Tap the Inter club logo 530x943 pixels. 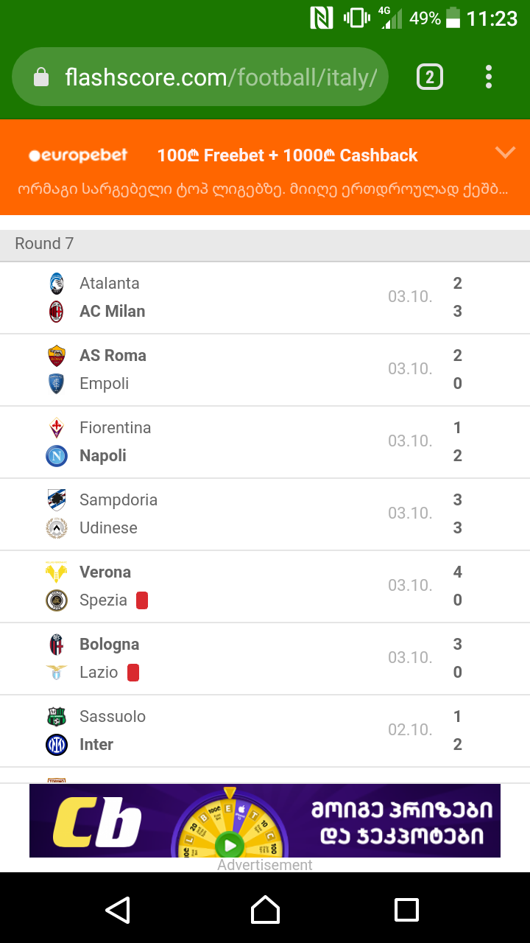pyautogui.click(x=57, y=745)
